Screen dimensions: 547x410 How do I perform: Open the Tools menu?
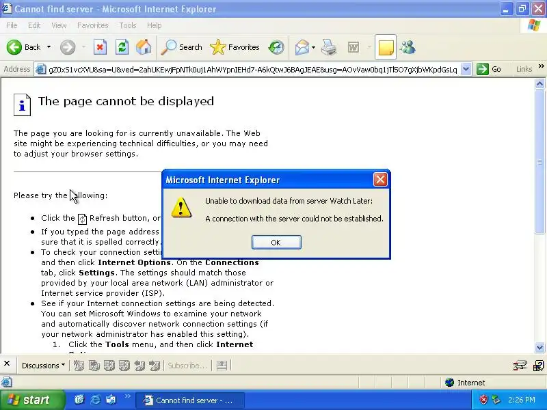point(128,25)
